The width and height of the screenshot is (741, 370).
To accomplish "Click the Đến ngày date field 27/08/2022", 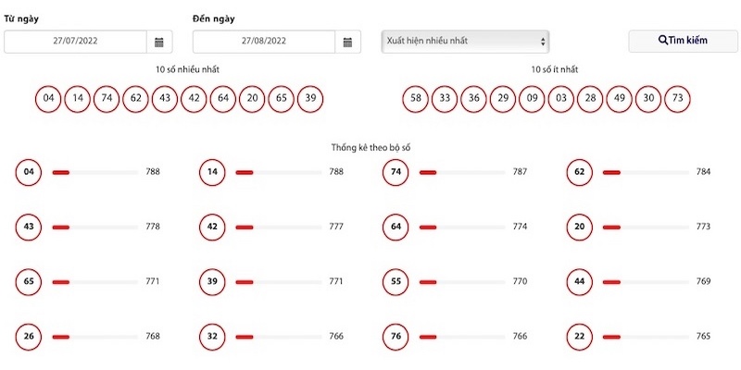I will click(x=264, y=42).
